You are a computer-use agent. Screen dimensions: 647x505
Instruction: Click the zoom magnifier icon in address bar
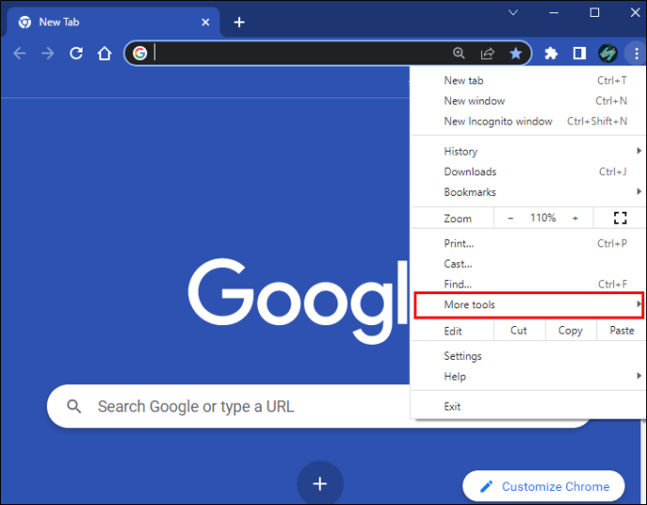pos(459,53)
